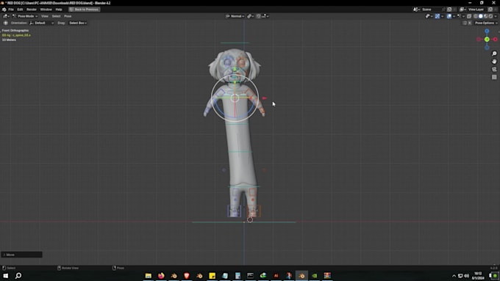Screen dimensions: 500x281
Task: Click the active Blender taskbar icon
Action: click(301, 276)
